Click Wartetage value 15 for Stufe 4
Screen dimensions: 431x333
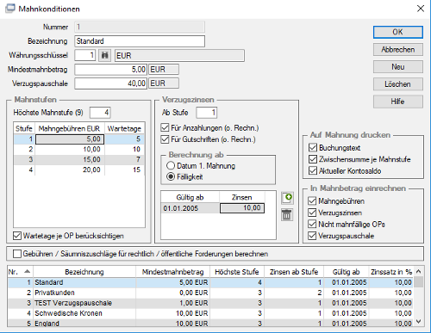[x=124, y=170]
